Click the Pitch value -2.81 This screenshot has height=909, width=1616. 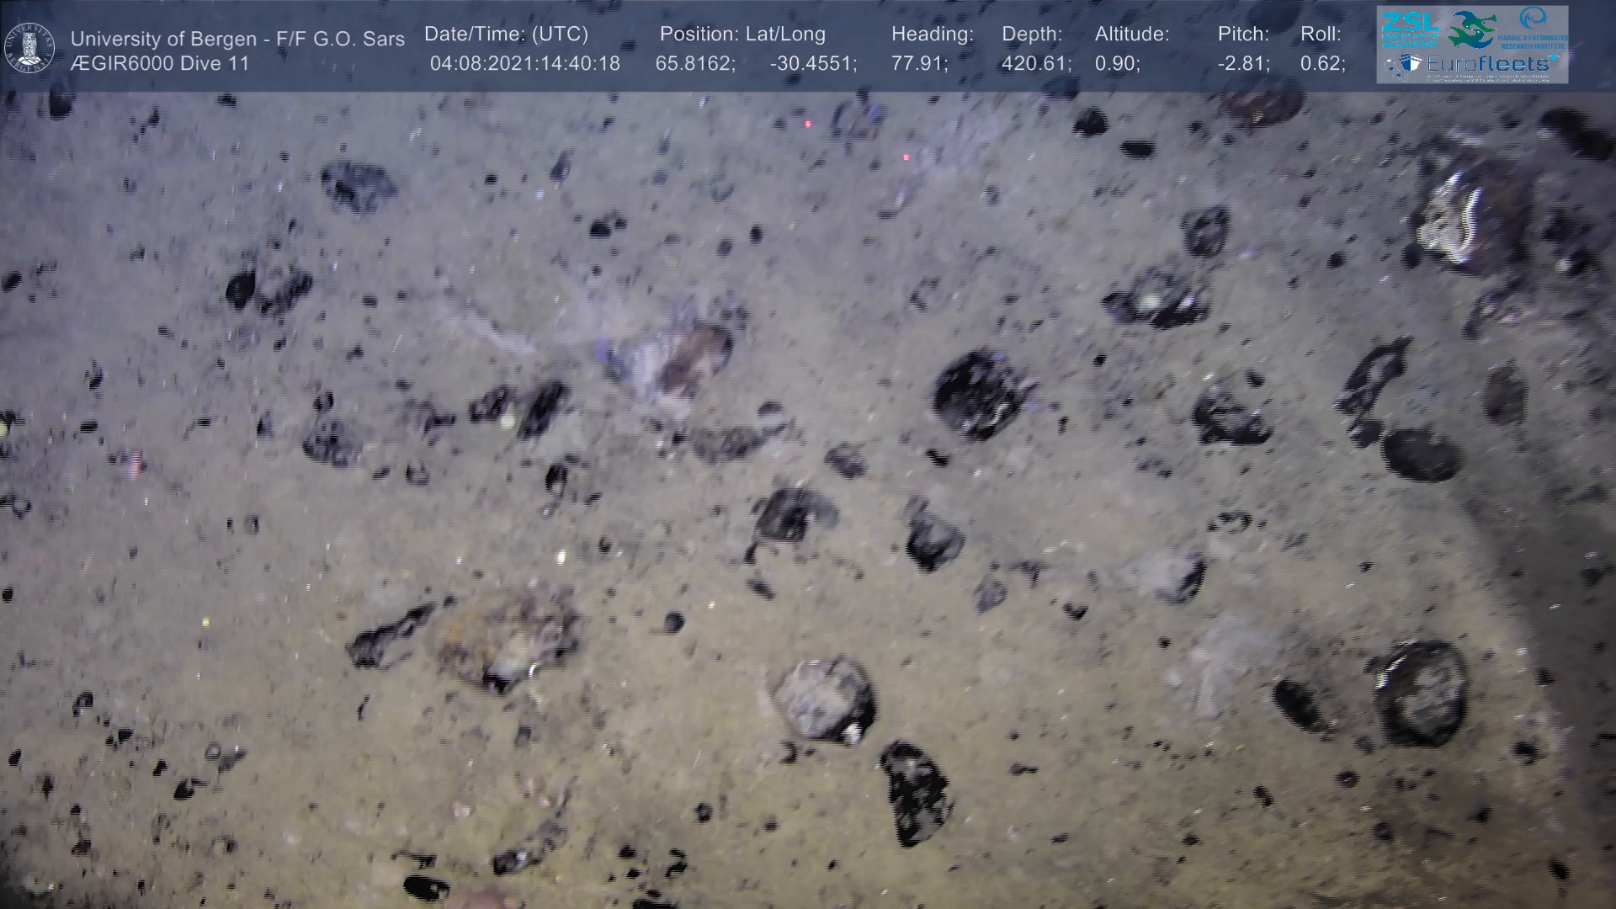[x=1243, y=64]
